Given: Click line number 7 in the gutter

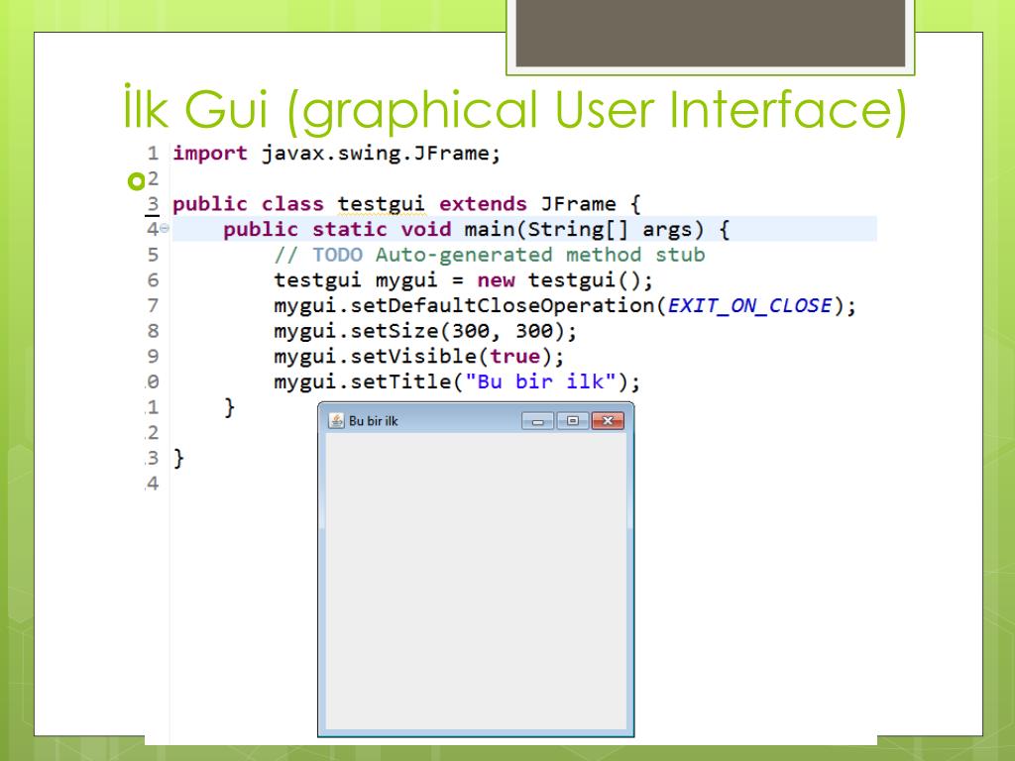Looking at the screenshot, I should pyautogui.click(x=153, y=305).
